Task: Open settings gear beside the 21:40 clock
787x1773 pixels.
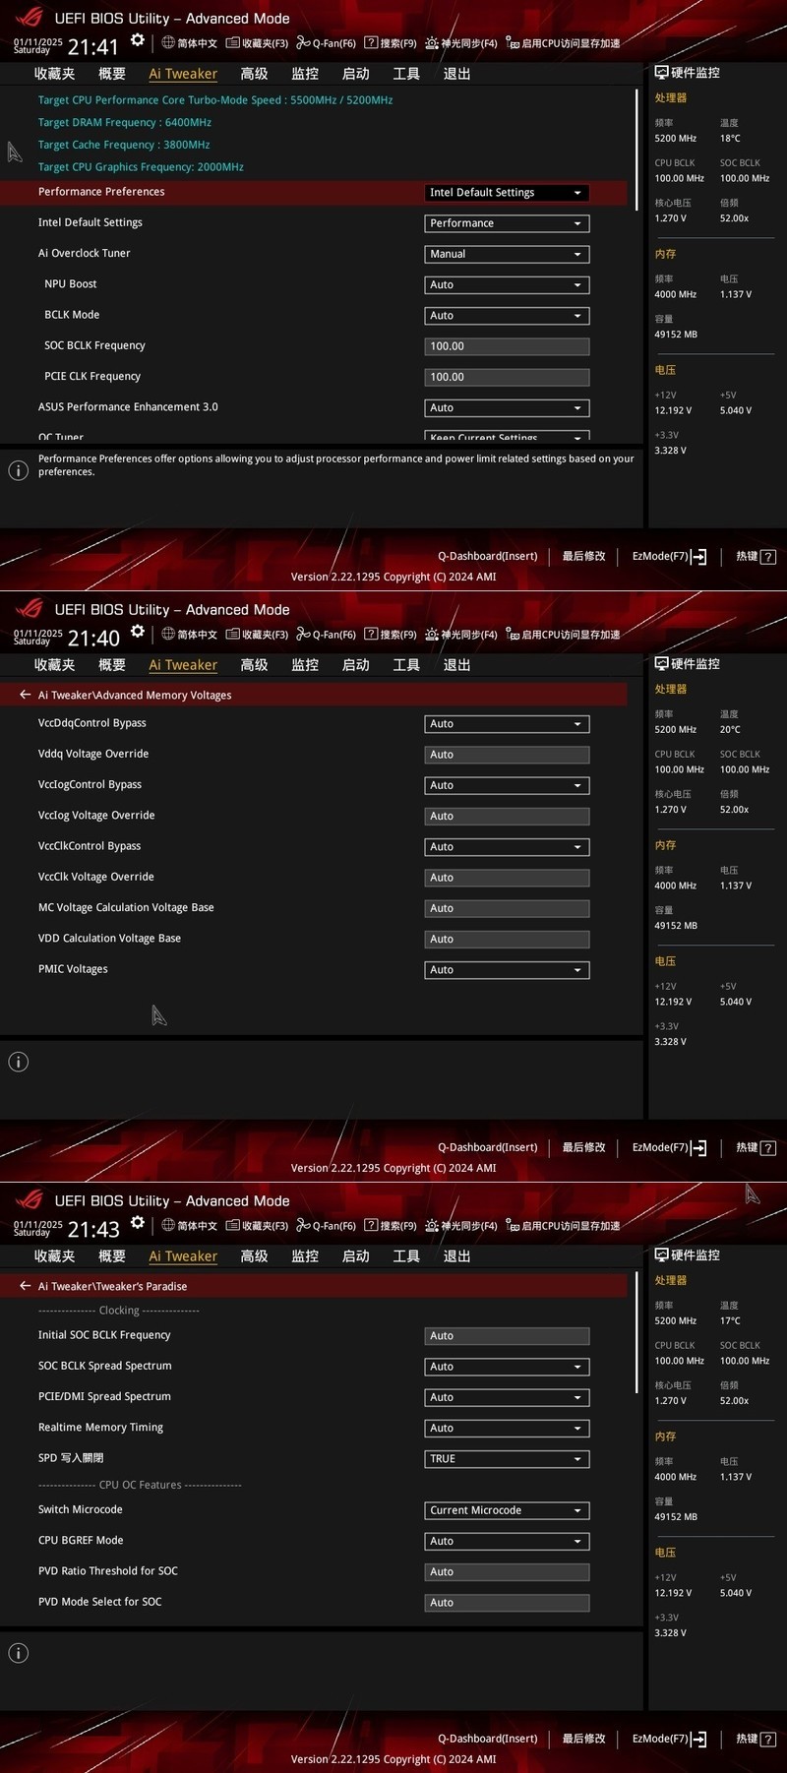Action: point(138,632)
